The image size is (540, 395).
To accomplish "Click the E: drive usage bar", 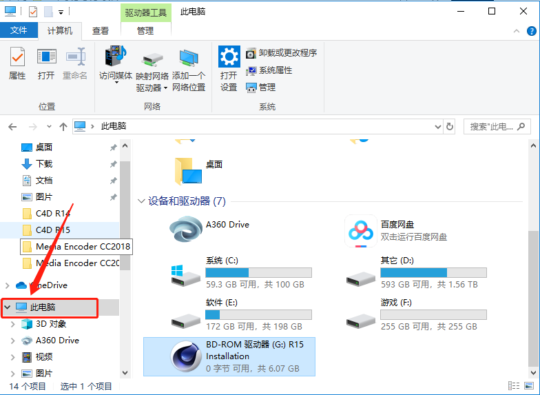I will click(x=259, y=314).
